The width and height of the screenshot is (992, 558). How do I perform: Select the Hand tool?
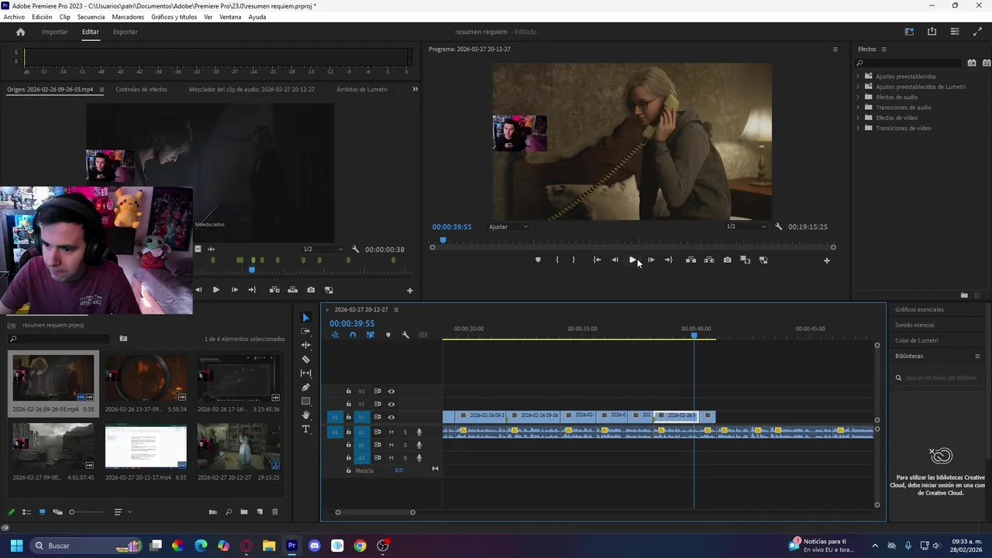click(305, 415)
